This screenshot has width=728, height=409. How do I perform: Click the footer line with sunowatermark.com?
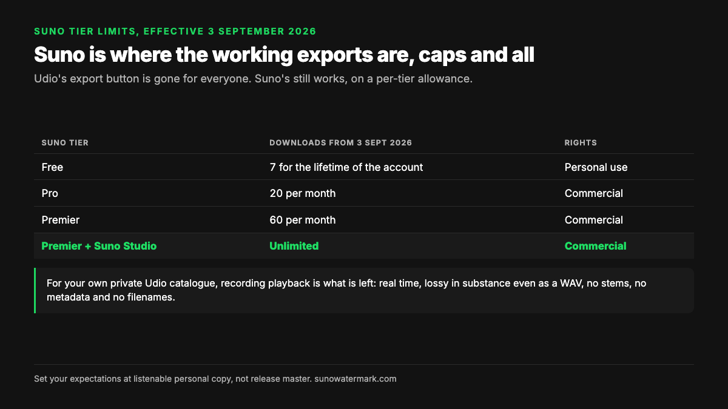(215, 379)
